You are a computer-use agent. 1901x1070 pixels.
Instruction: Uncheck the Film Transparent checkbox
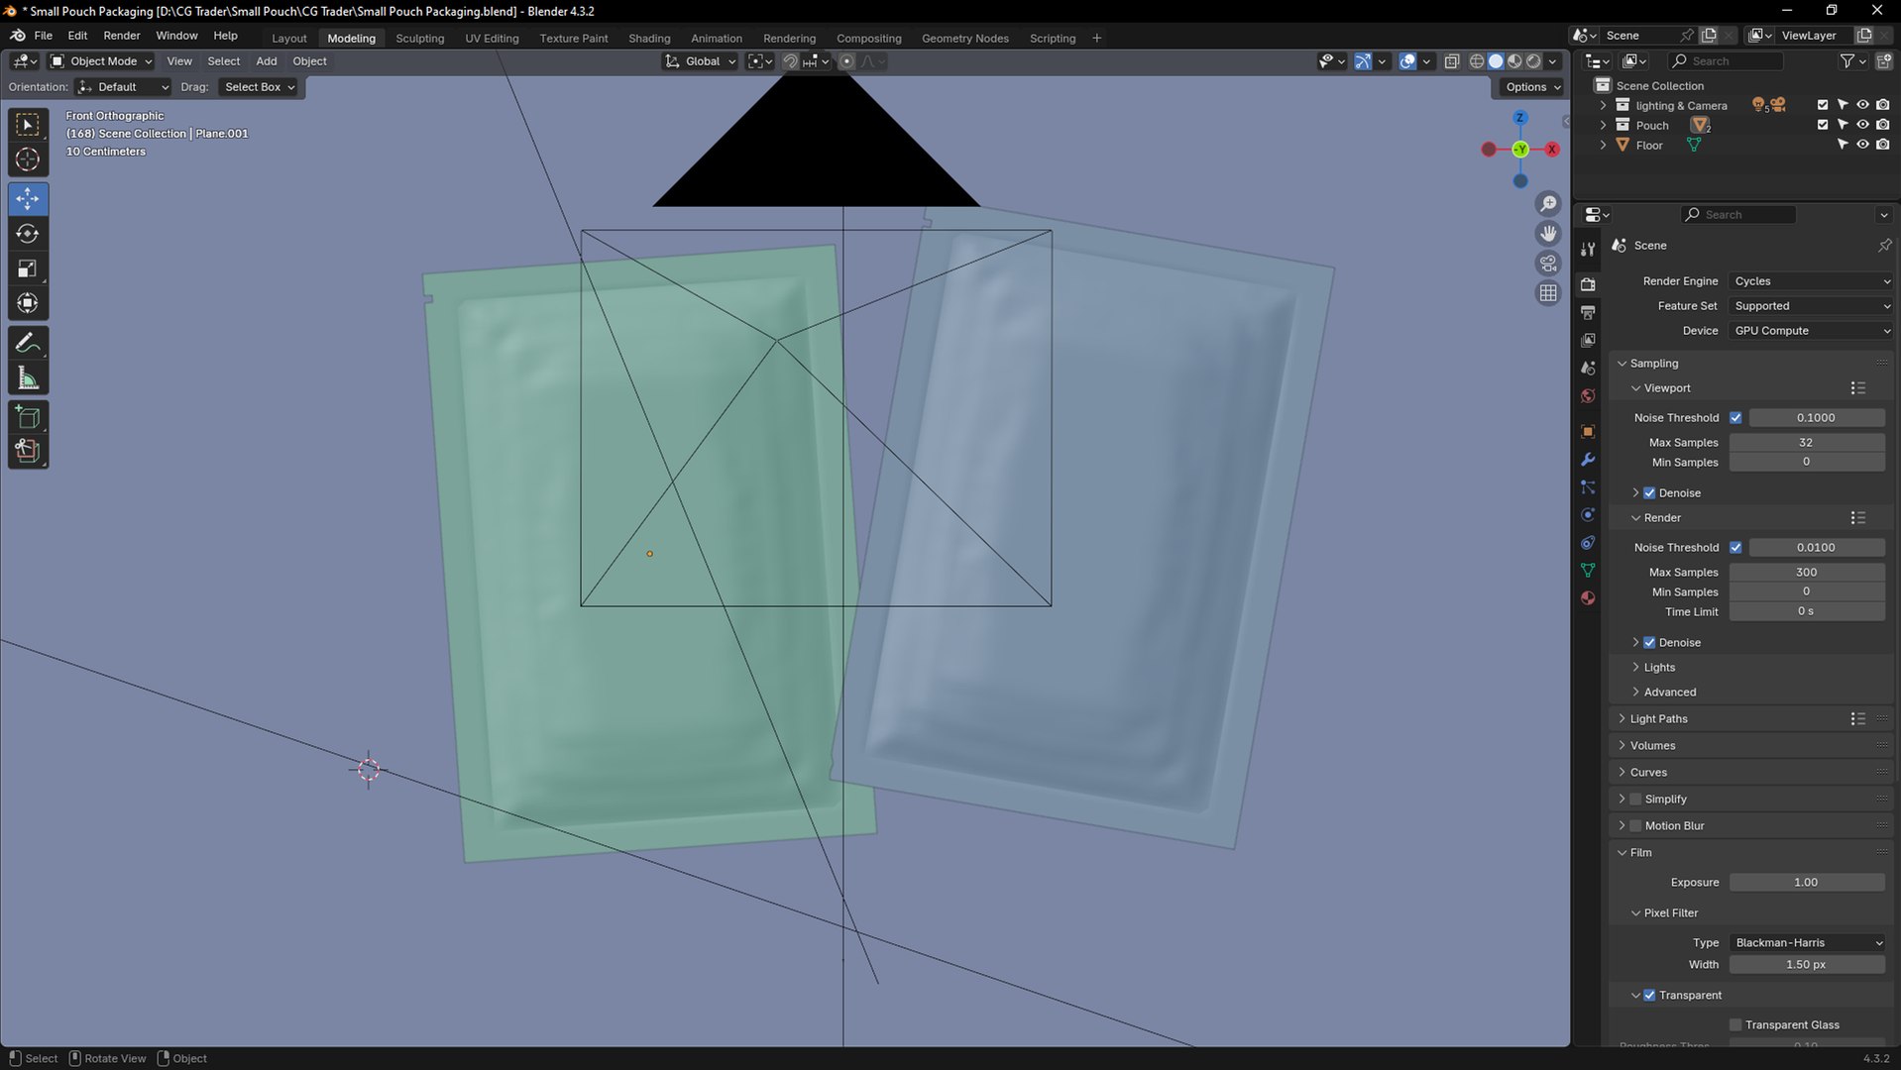[1649, 996]
